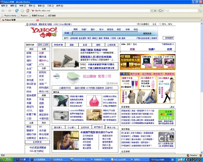203x162 pixels.
Task: Switch to the BitComet taskbar window
Action: click(120, 160)
